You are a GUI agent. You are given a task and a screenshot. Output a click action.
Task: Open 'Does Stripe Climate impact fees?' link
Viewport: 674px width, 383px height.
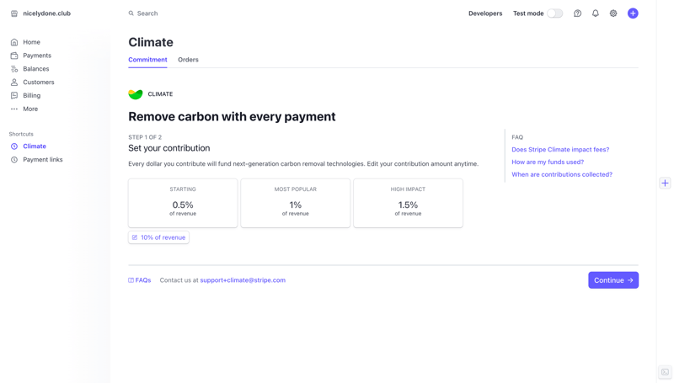[x=560, y=150]
